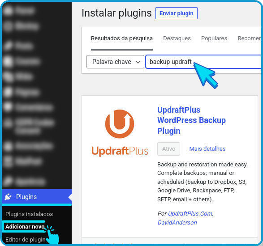Open the Destaques tab

click(x=177, y=38)
